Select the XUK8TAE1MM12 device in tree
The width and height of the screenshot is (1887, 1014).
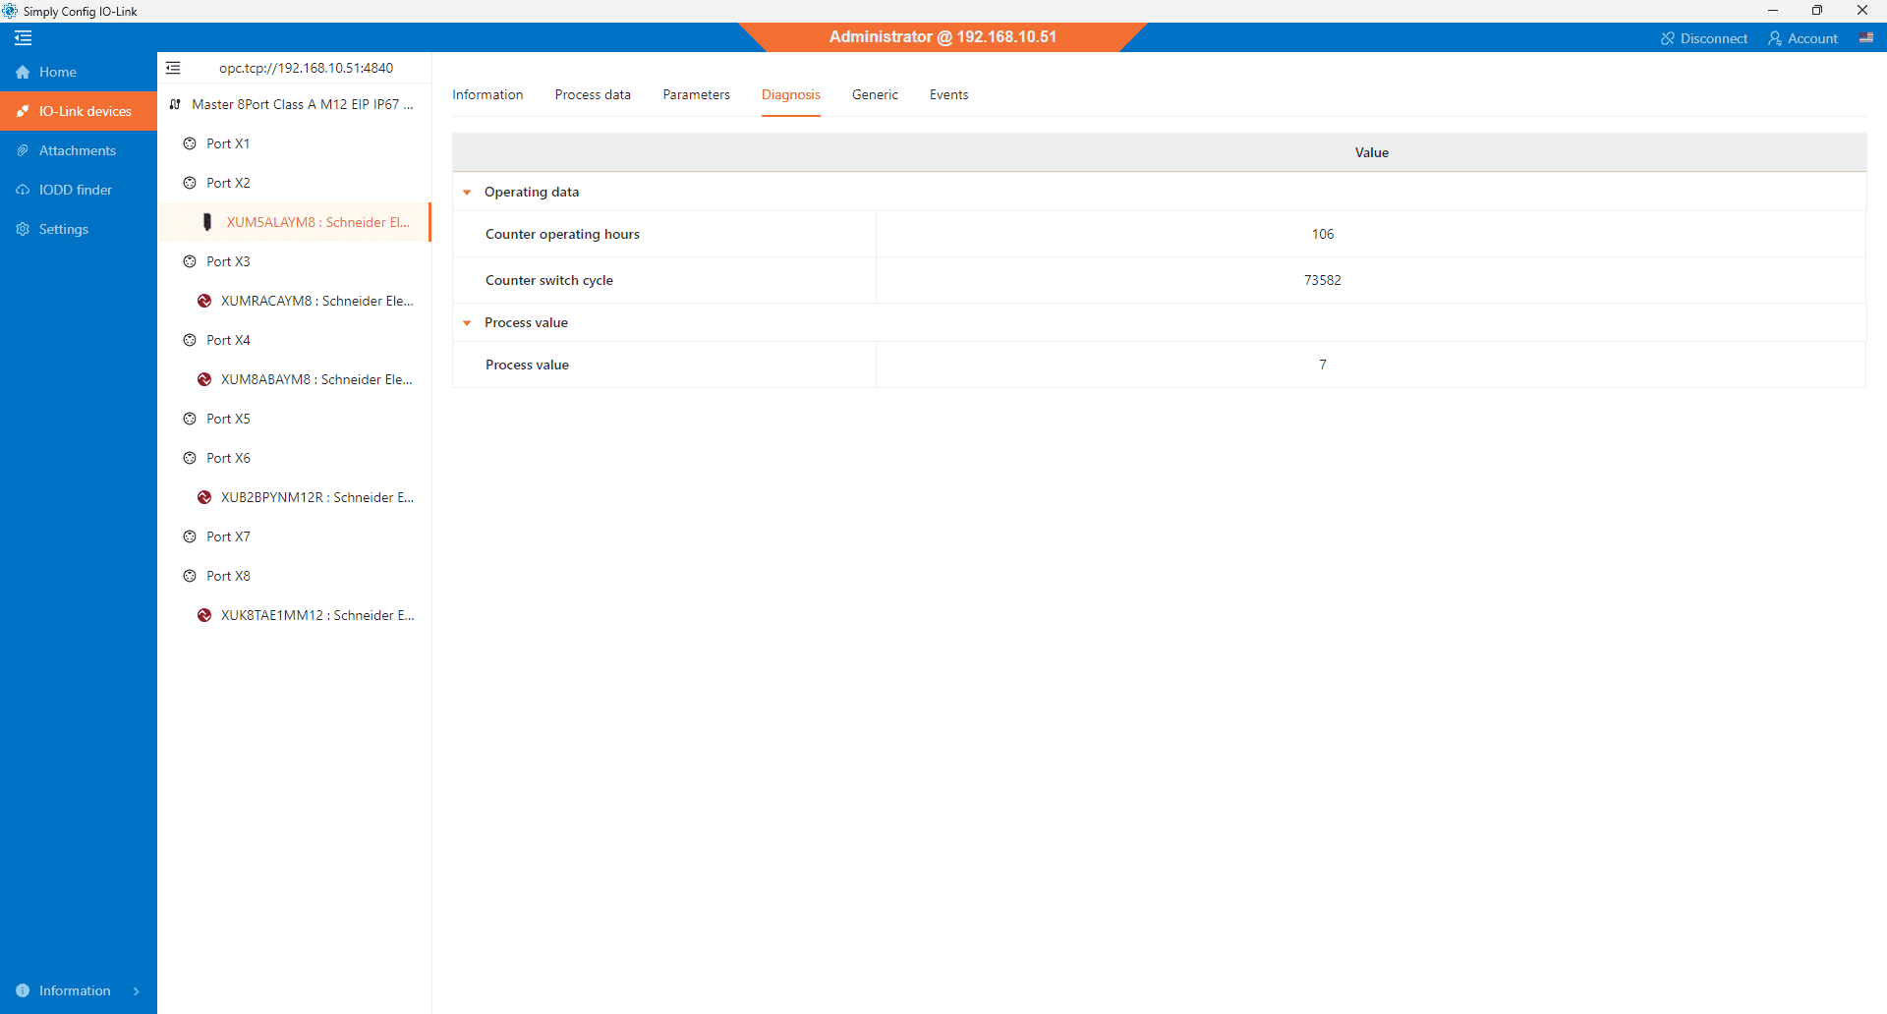[316, 615]
